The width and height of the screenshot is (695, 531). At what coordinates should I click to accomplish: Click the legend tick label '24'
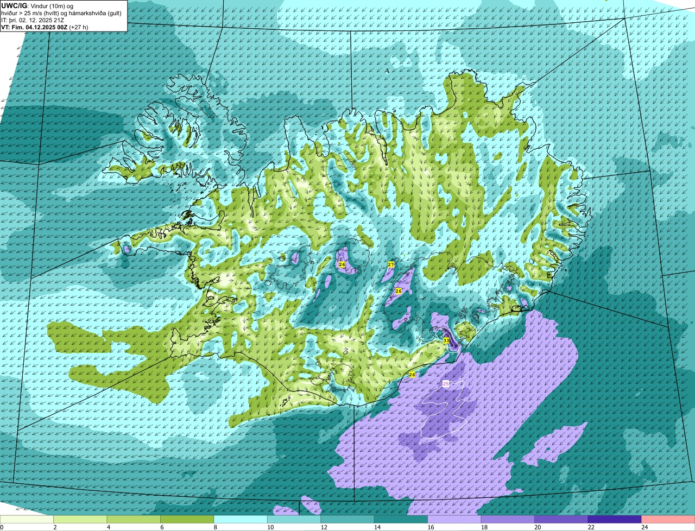tap(644, 527)
